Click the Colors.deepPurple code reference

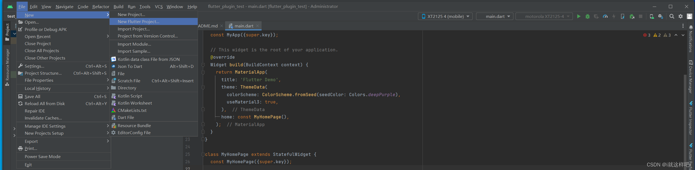pos(372,95)
